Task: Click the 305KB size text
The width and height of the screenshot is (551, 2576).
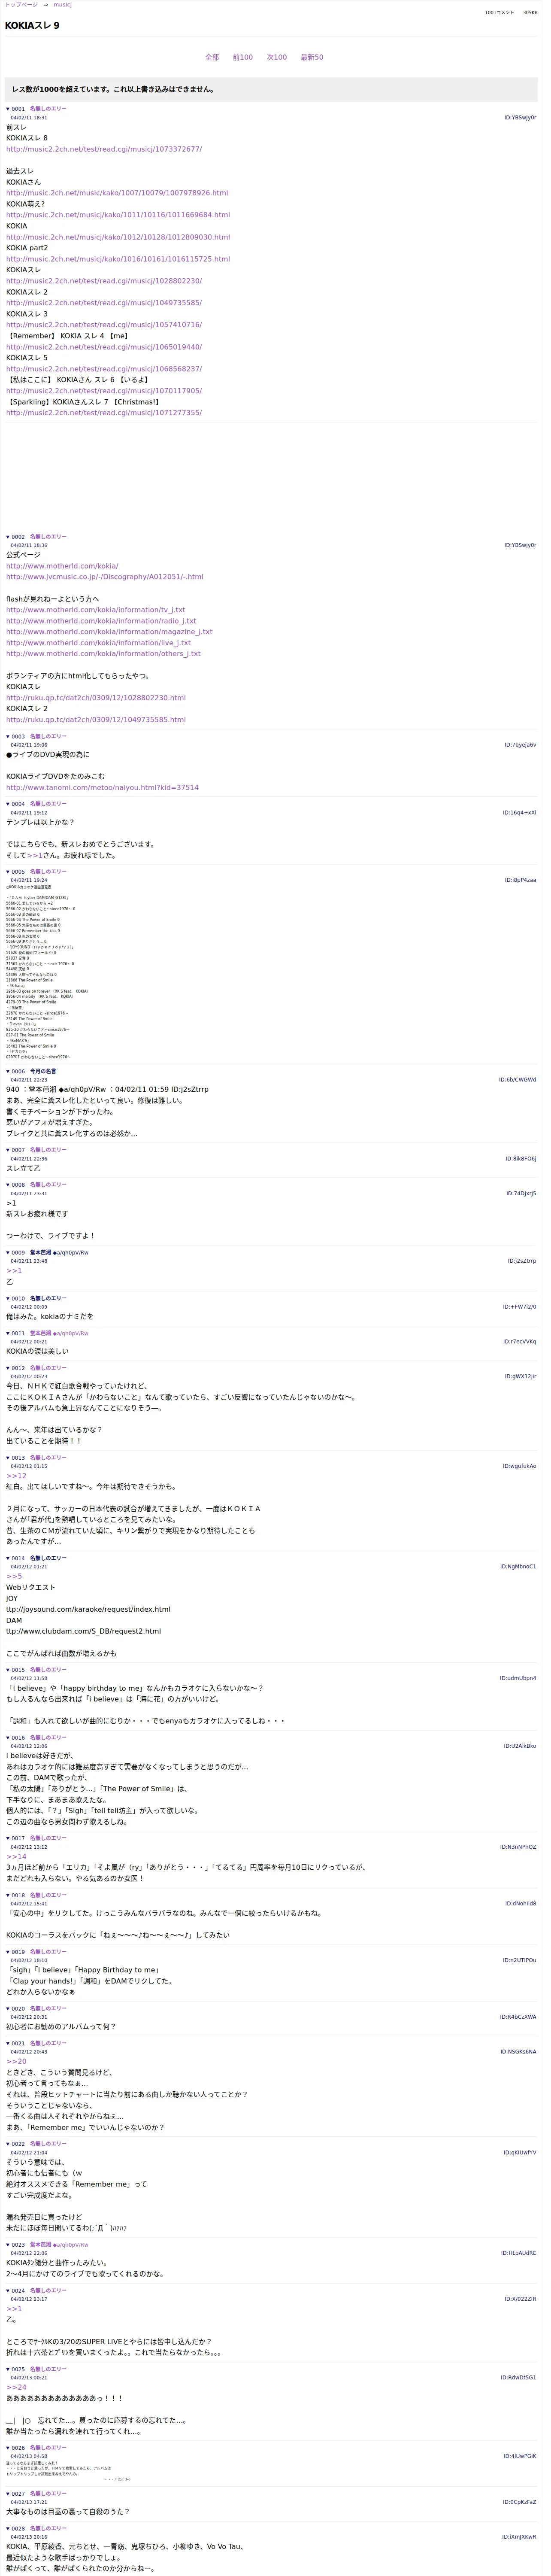Action: tap(530, 13)
